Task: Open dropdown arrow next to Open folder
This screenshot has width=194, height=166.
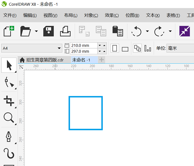Action: click(x=36, y=31)
